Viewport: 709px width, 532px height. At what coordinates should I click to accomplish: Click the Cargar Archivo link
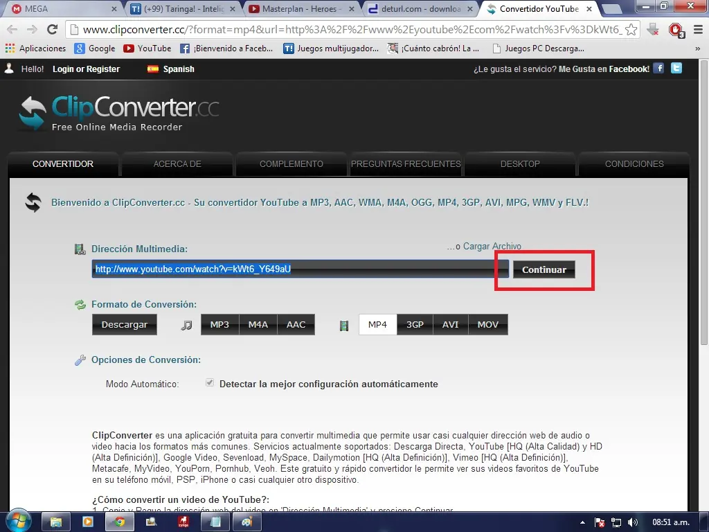[492, 246]
